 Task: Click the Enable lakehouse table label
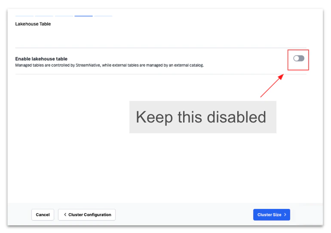click(41, 58)
